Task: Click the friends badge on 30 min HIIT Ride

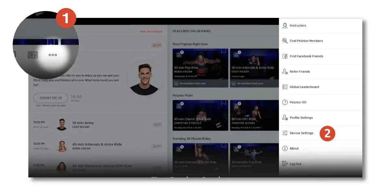Action: (237, 106)
